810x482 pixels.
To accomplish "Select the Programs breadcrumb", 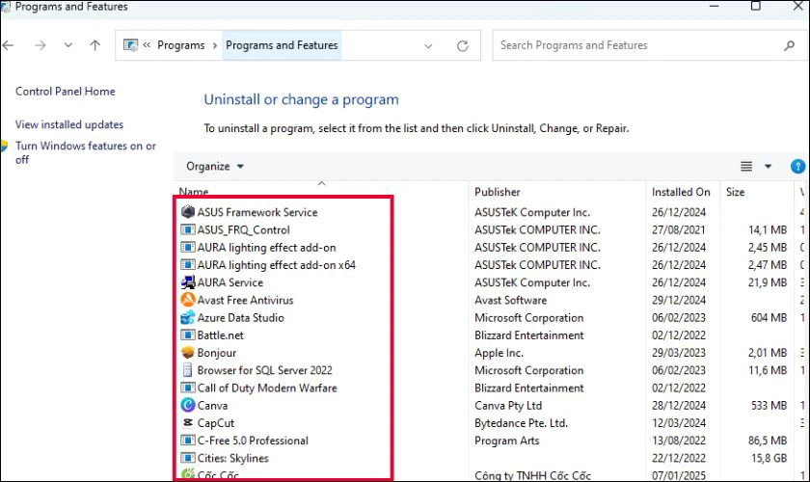I will tap(181, 45).
